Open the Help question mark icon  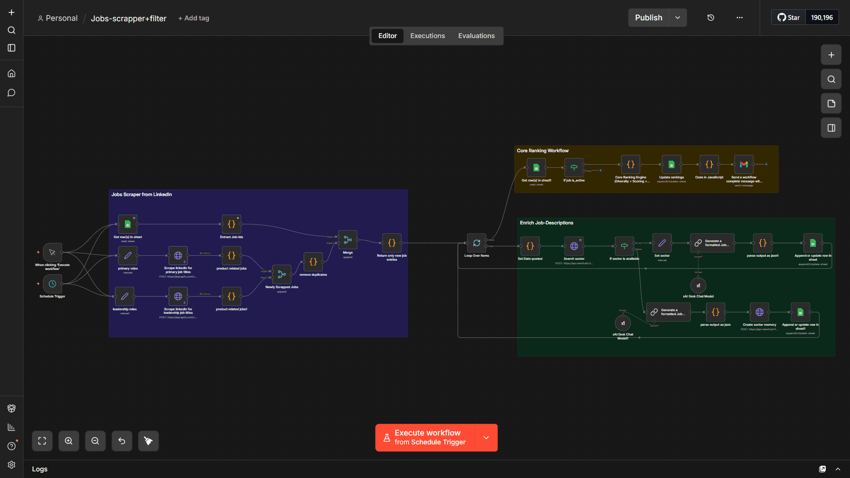12,446
